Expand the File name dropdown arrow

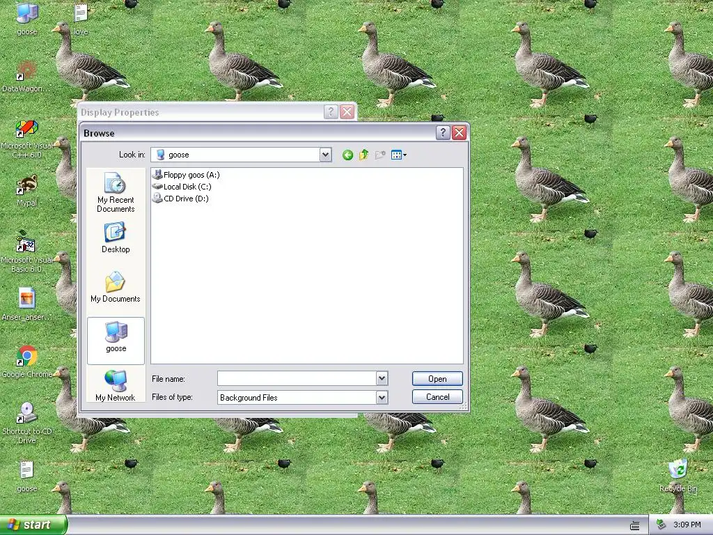pos(382,378)
